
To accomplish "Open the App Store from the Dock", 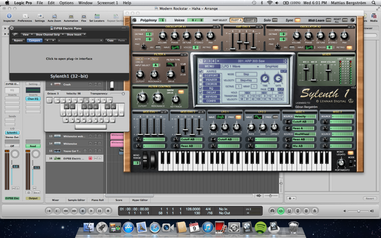I will point(128,228).
